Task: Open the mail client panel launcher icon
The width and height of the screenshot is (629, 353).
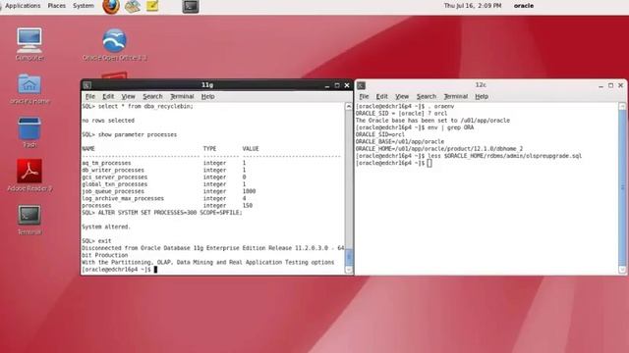Action: point(132,7)
